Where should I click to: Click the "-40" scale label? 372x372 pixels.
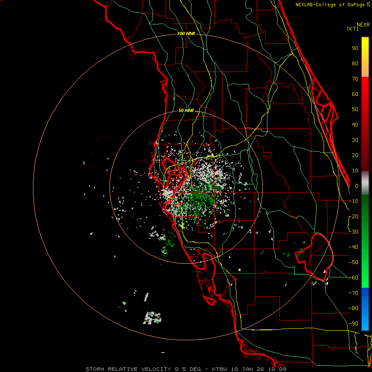[x=353, y=247]
